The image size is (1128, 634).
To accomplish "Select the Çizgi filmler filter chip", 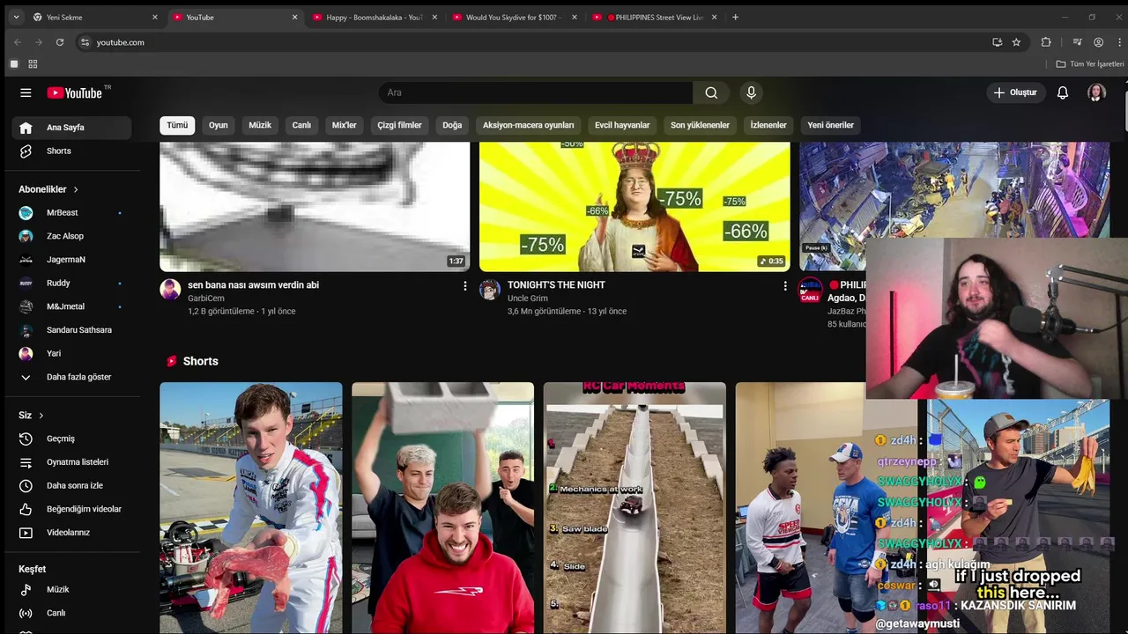I will tap(399, 125).
